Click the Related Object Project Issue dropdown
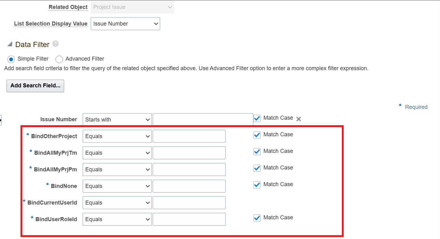This screenshot has width=440, height=239. point(132,7)
